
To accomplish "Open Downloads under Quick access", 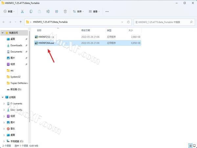I will [16, 45].
